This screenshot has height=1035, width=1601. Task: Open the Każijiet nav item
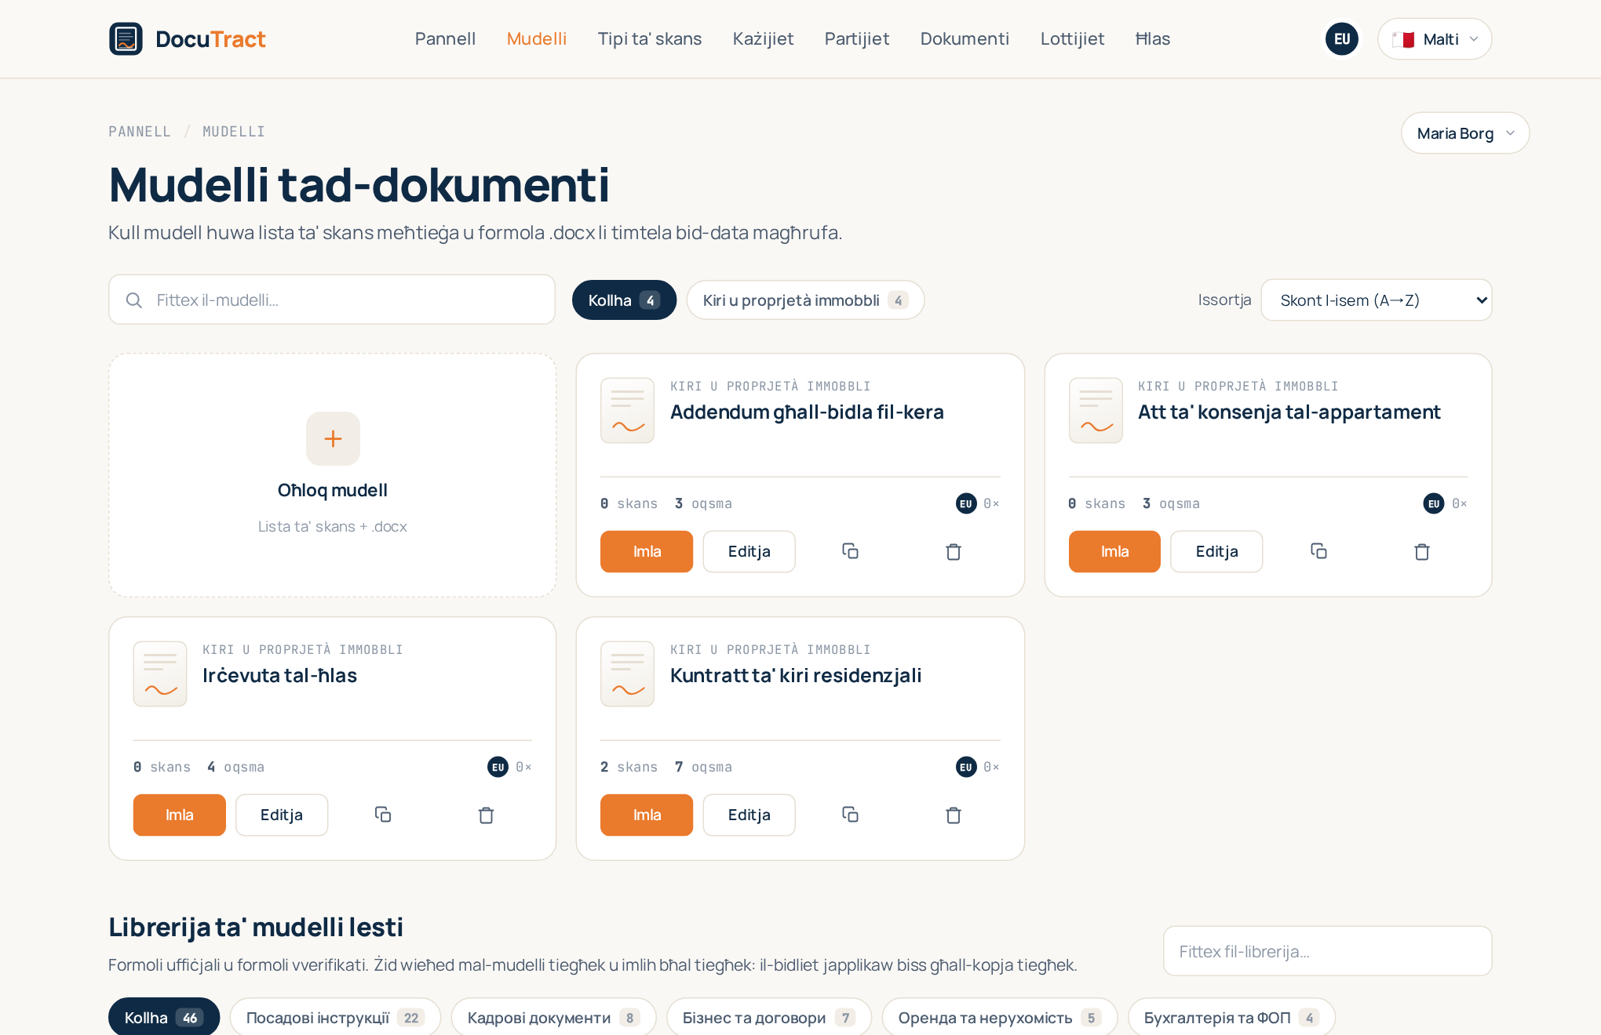coord(763,38)
